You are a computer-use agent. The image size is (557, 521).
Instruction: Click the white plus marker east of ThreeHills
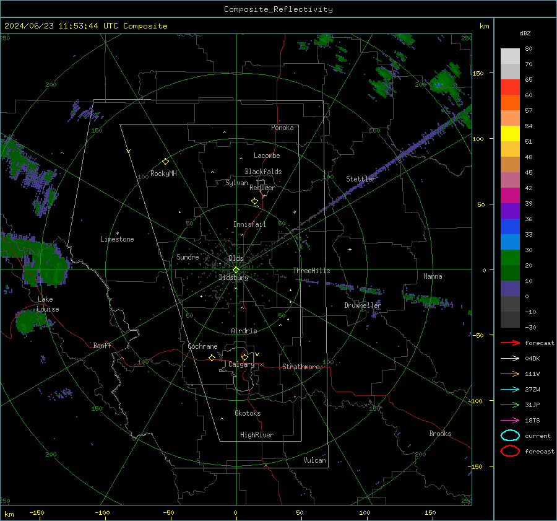point(350,249)
